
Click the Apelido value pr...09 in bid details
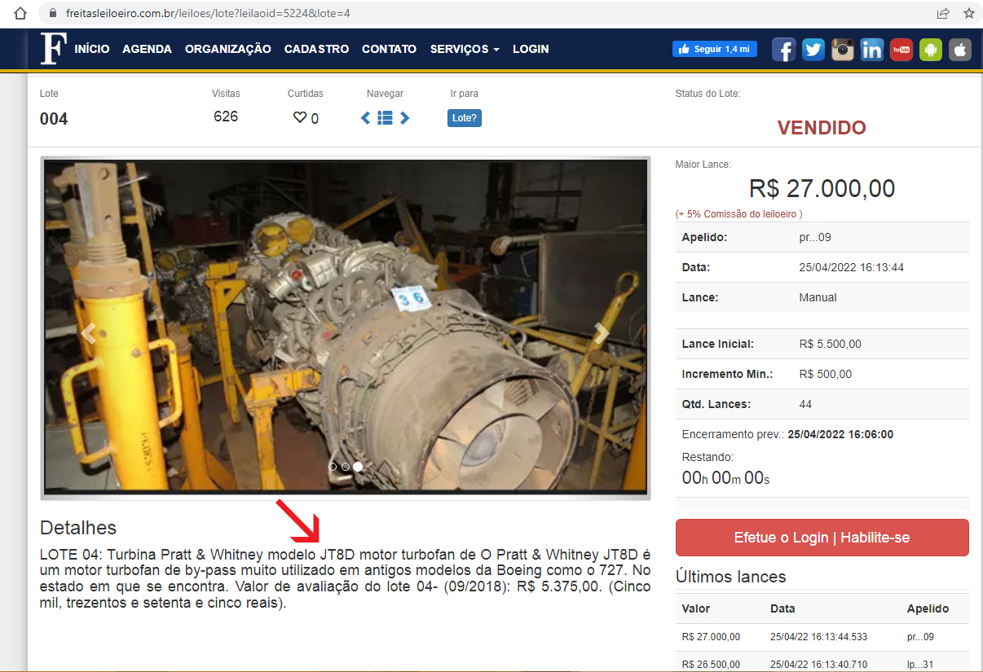pyautogui.click(x=815, y=237)
